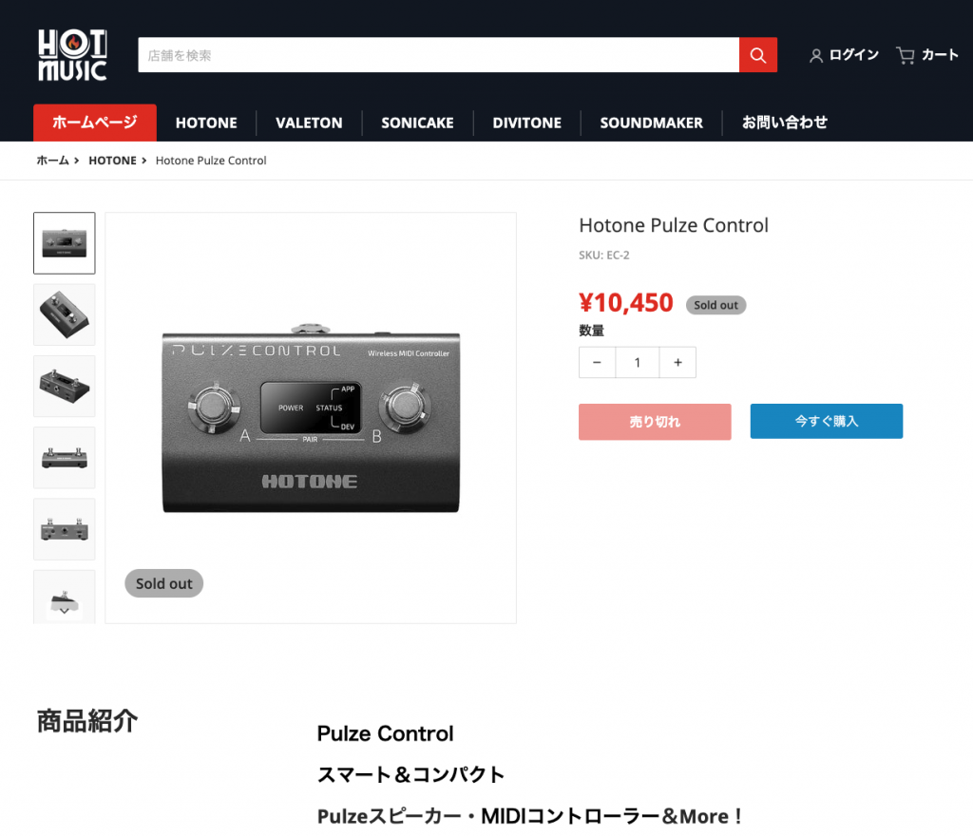Open the login user icon
Viewport: 973px width, 836px height.
816,56
